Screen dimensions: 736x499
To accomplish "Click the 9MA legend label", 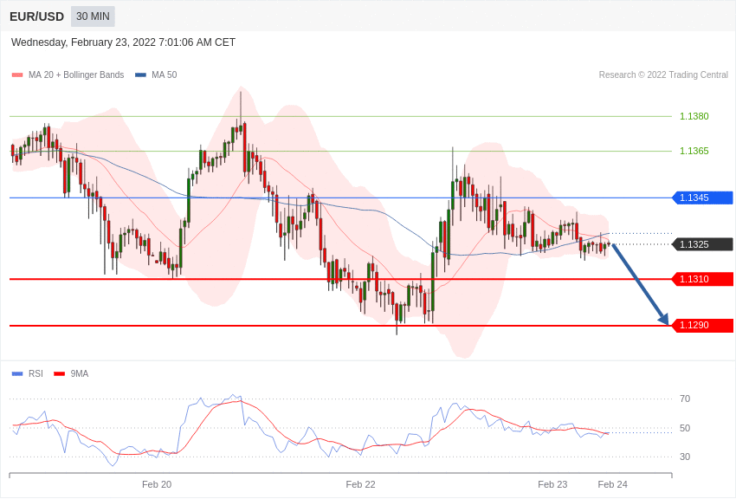I will pyautogui.click(x=80, y=373).
